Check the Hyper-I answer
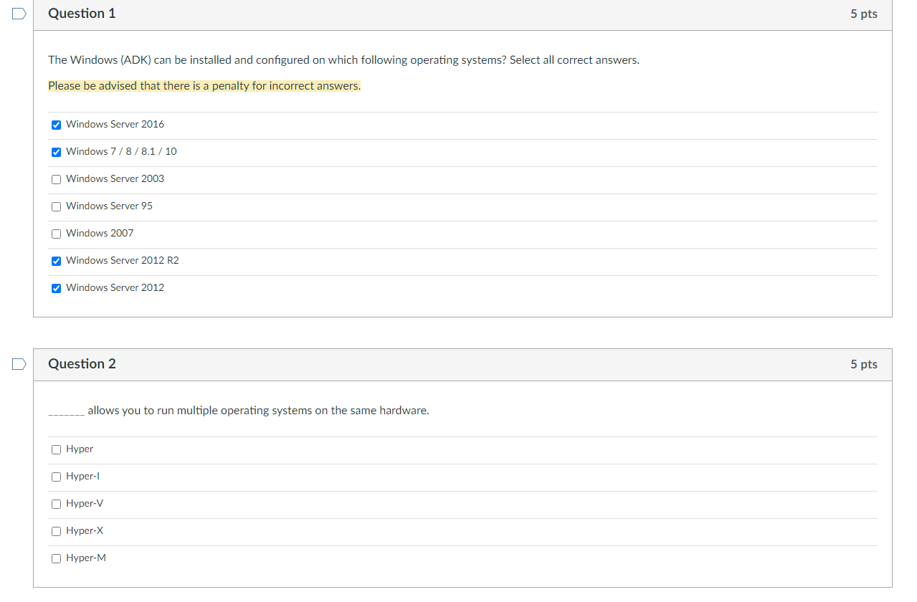 click(x=56, y=477)
